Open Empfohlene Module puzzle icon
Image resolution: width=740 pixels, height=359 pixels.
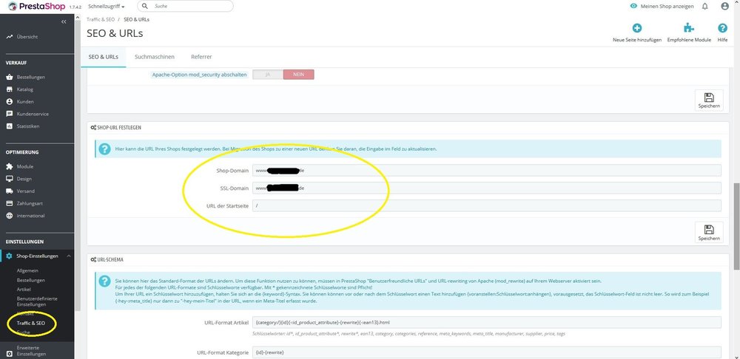[x=689, y=28]
